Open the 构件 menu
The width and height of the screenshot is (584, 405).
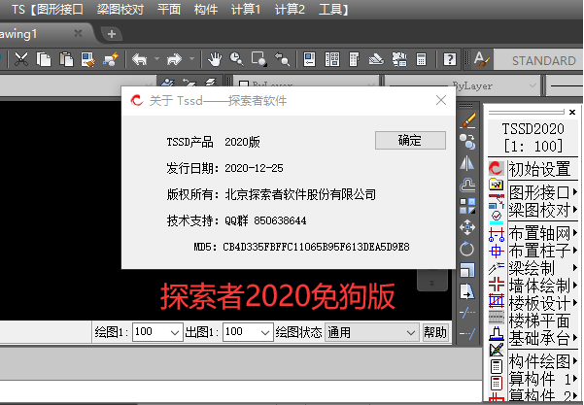[x=206, y=10]
